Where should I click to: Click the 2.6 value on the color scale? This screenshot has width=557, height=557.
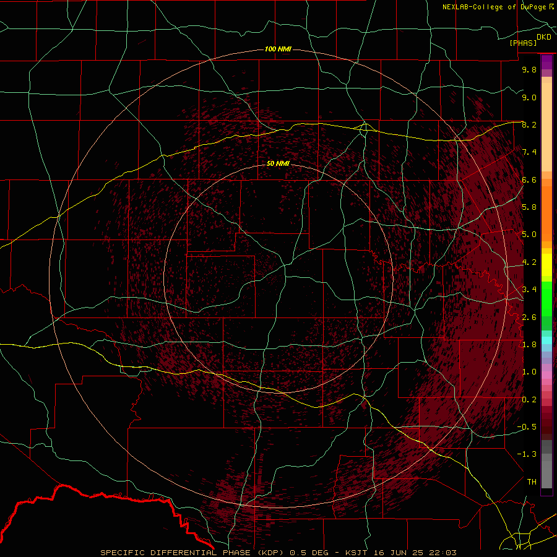529,317
